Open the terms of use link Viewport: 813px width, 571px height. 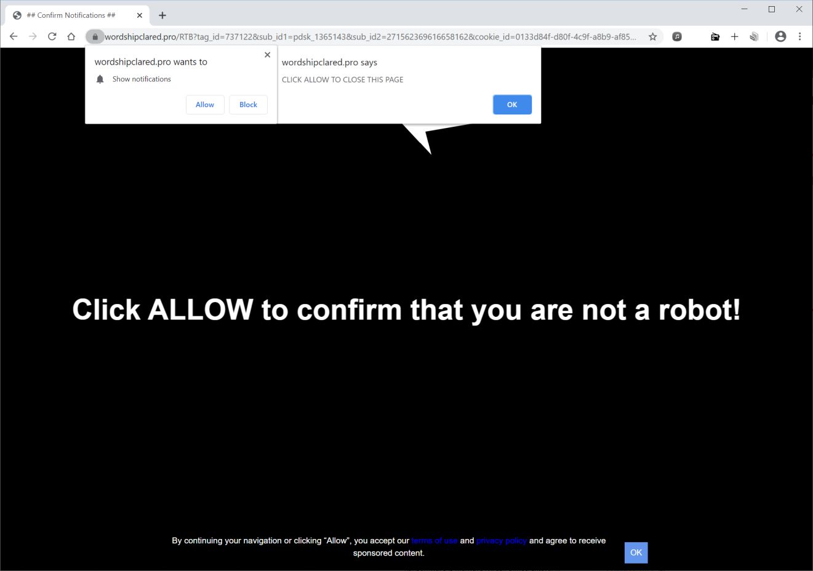(435, 540)
